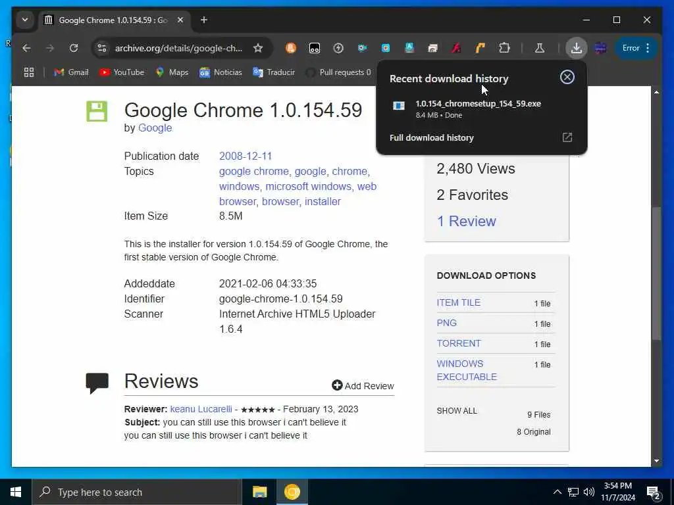Open the volume speaker tray icon
Image resolution: width=674 pixels, height=505 pixels.
click(x=589, y=492)
